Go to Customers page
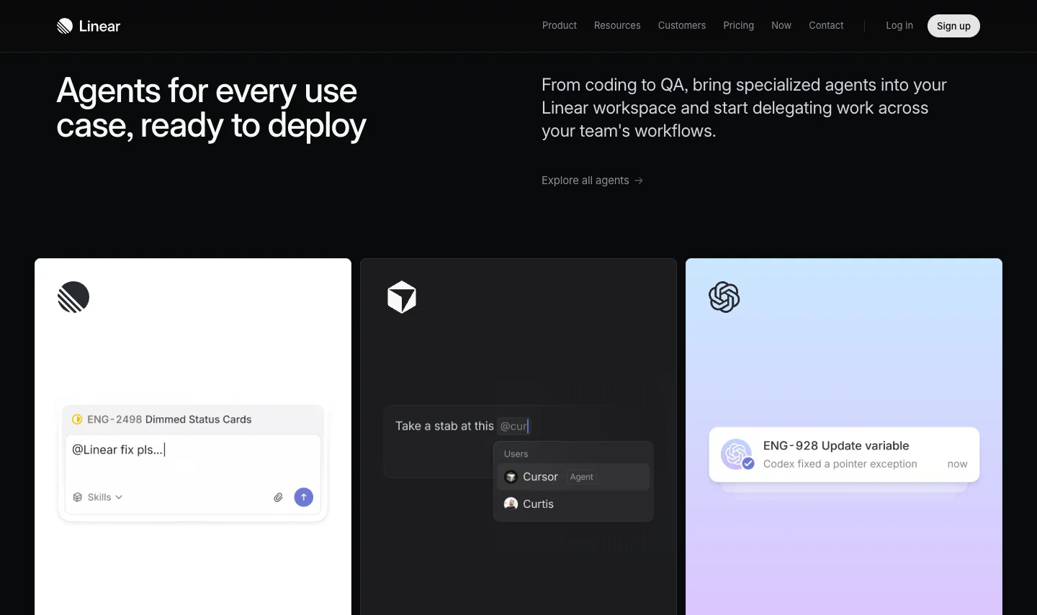This screenshot has width=1037, height=615. (682, 25)
